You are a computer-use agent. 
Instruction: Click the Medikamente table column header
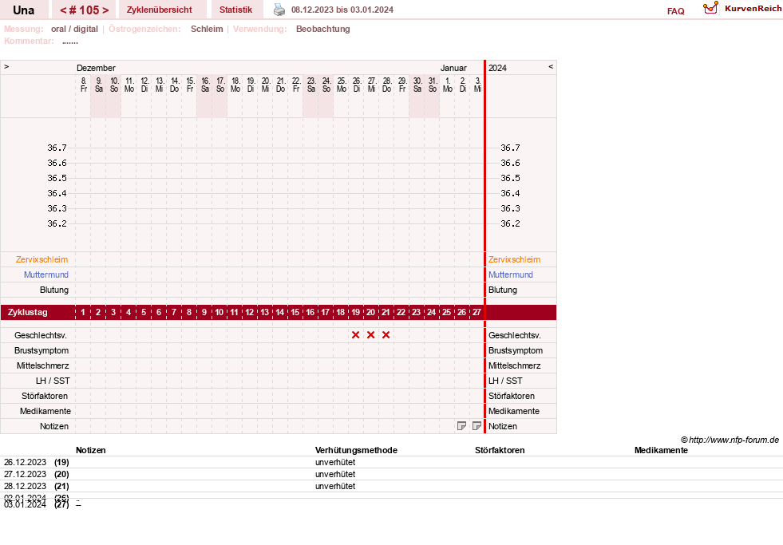coord(661,450)
